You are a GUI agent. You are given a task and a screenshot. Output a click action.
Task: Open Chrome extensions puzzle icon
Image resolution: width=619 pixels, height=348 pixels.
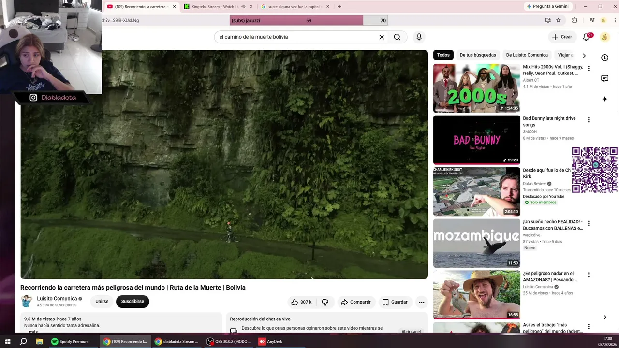(575, 20)
